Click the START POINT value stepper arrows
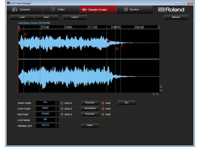Screen dimensions: 200x147 [x=56, y=103]
